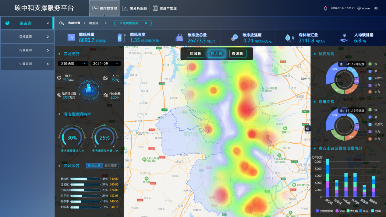This screenshot has width=386, height=217.
Task: Click the Admin user avatar icon
Action: pos(359,9)
